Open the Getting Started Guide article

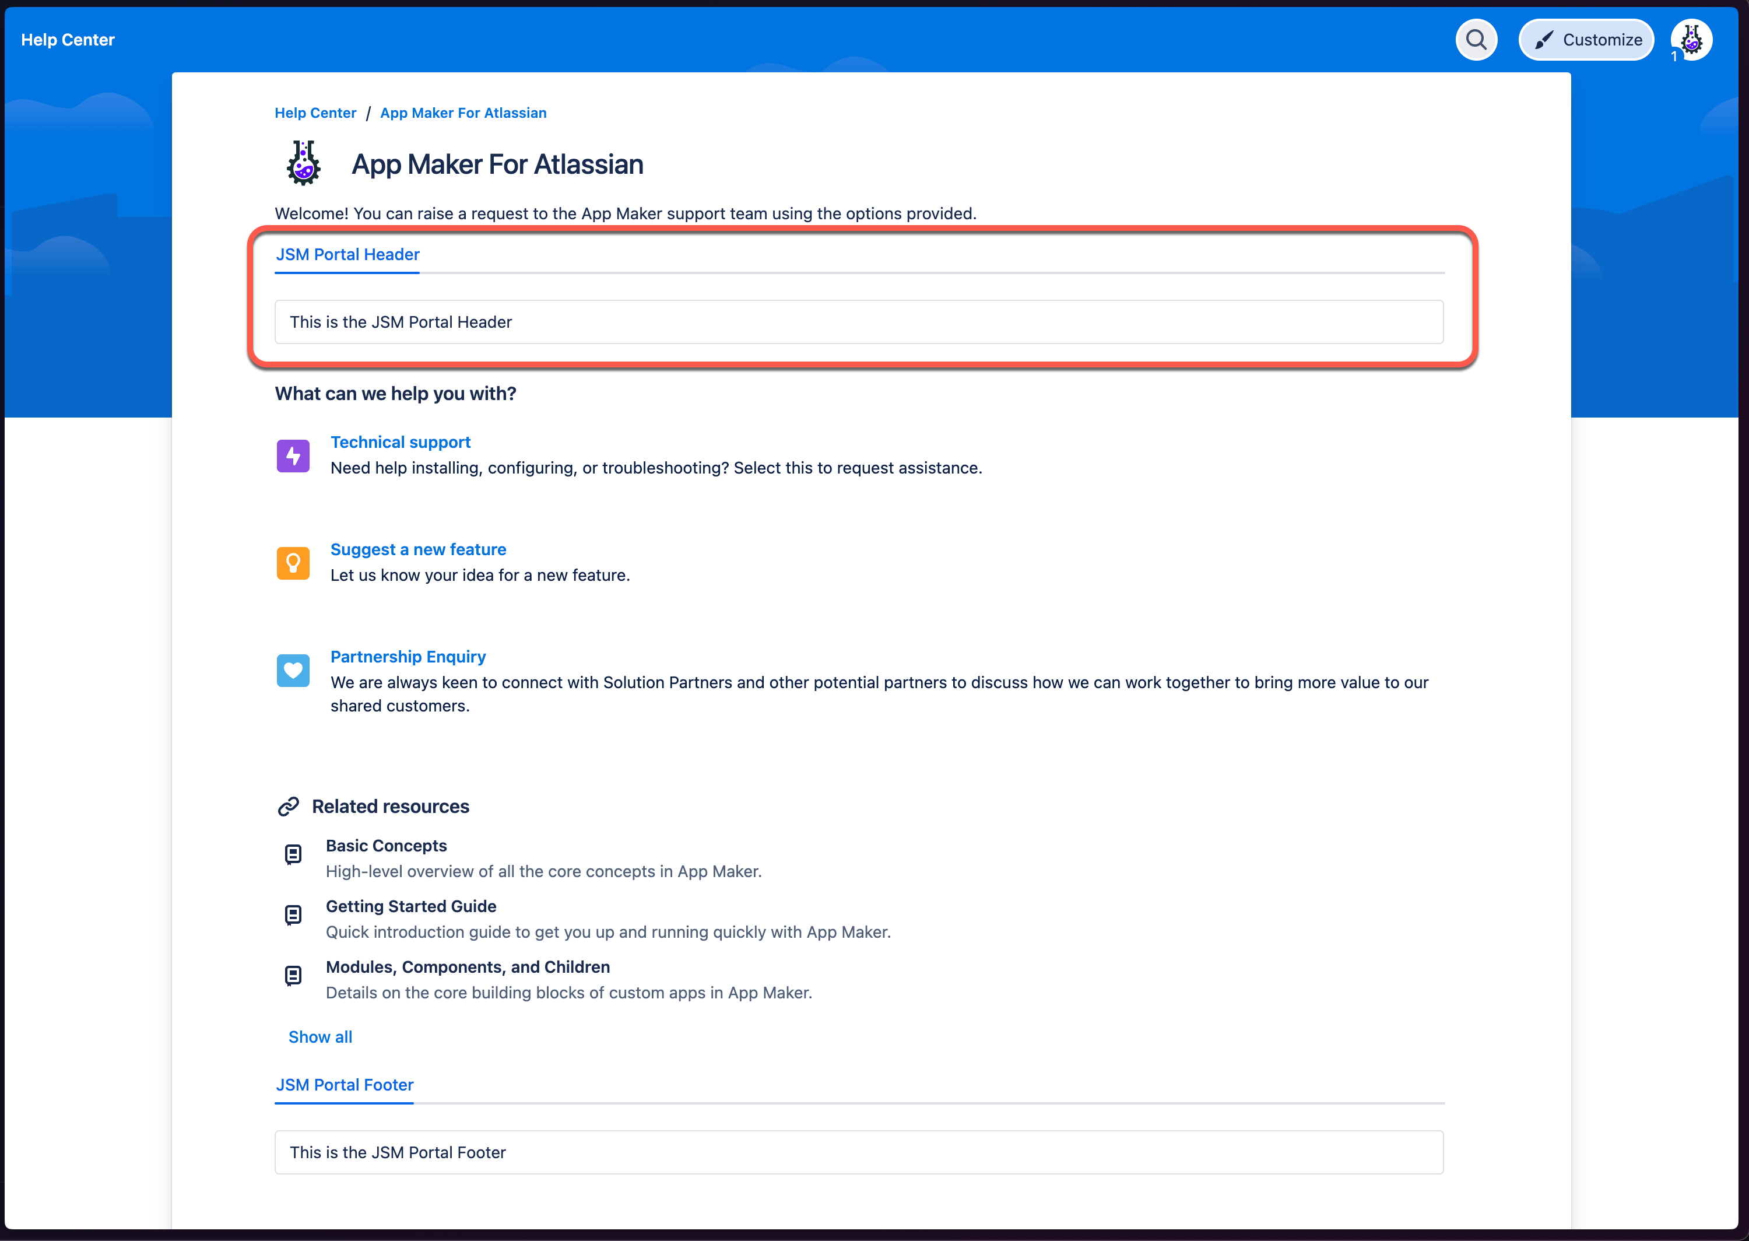411,906
